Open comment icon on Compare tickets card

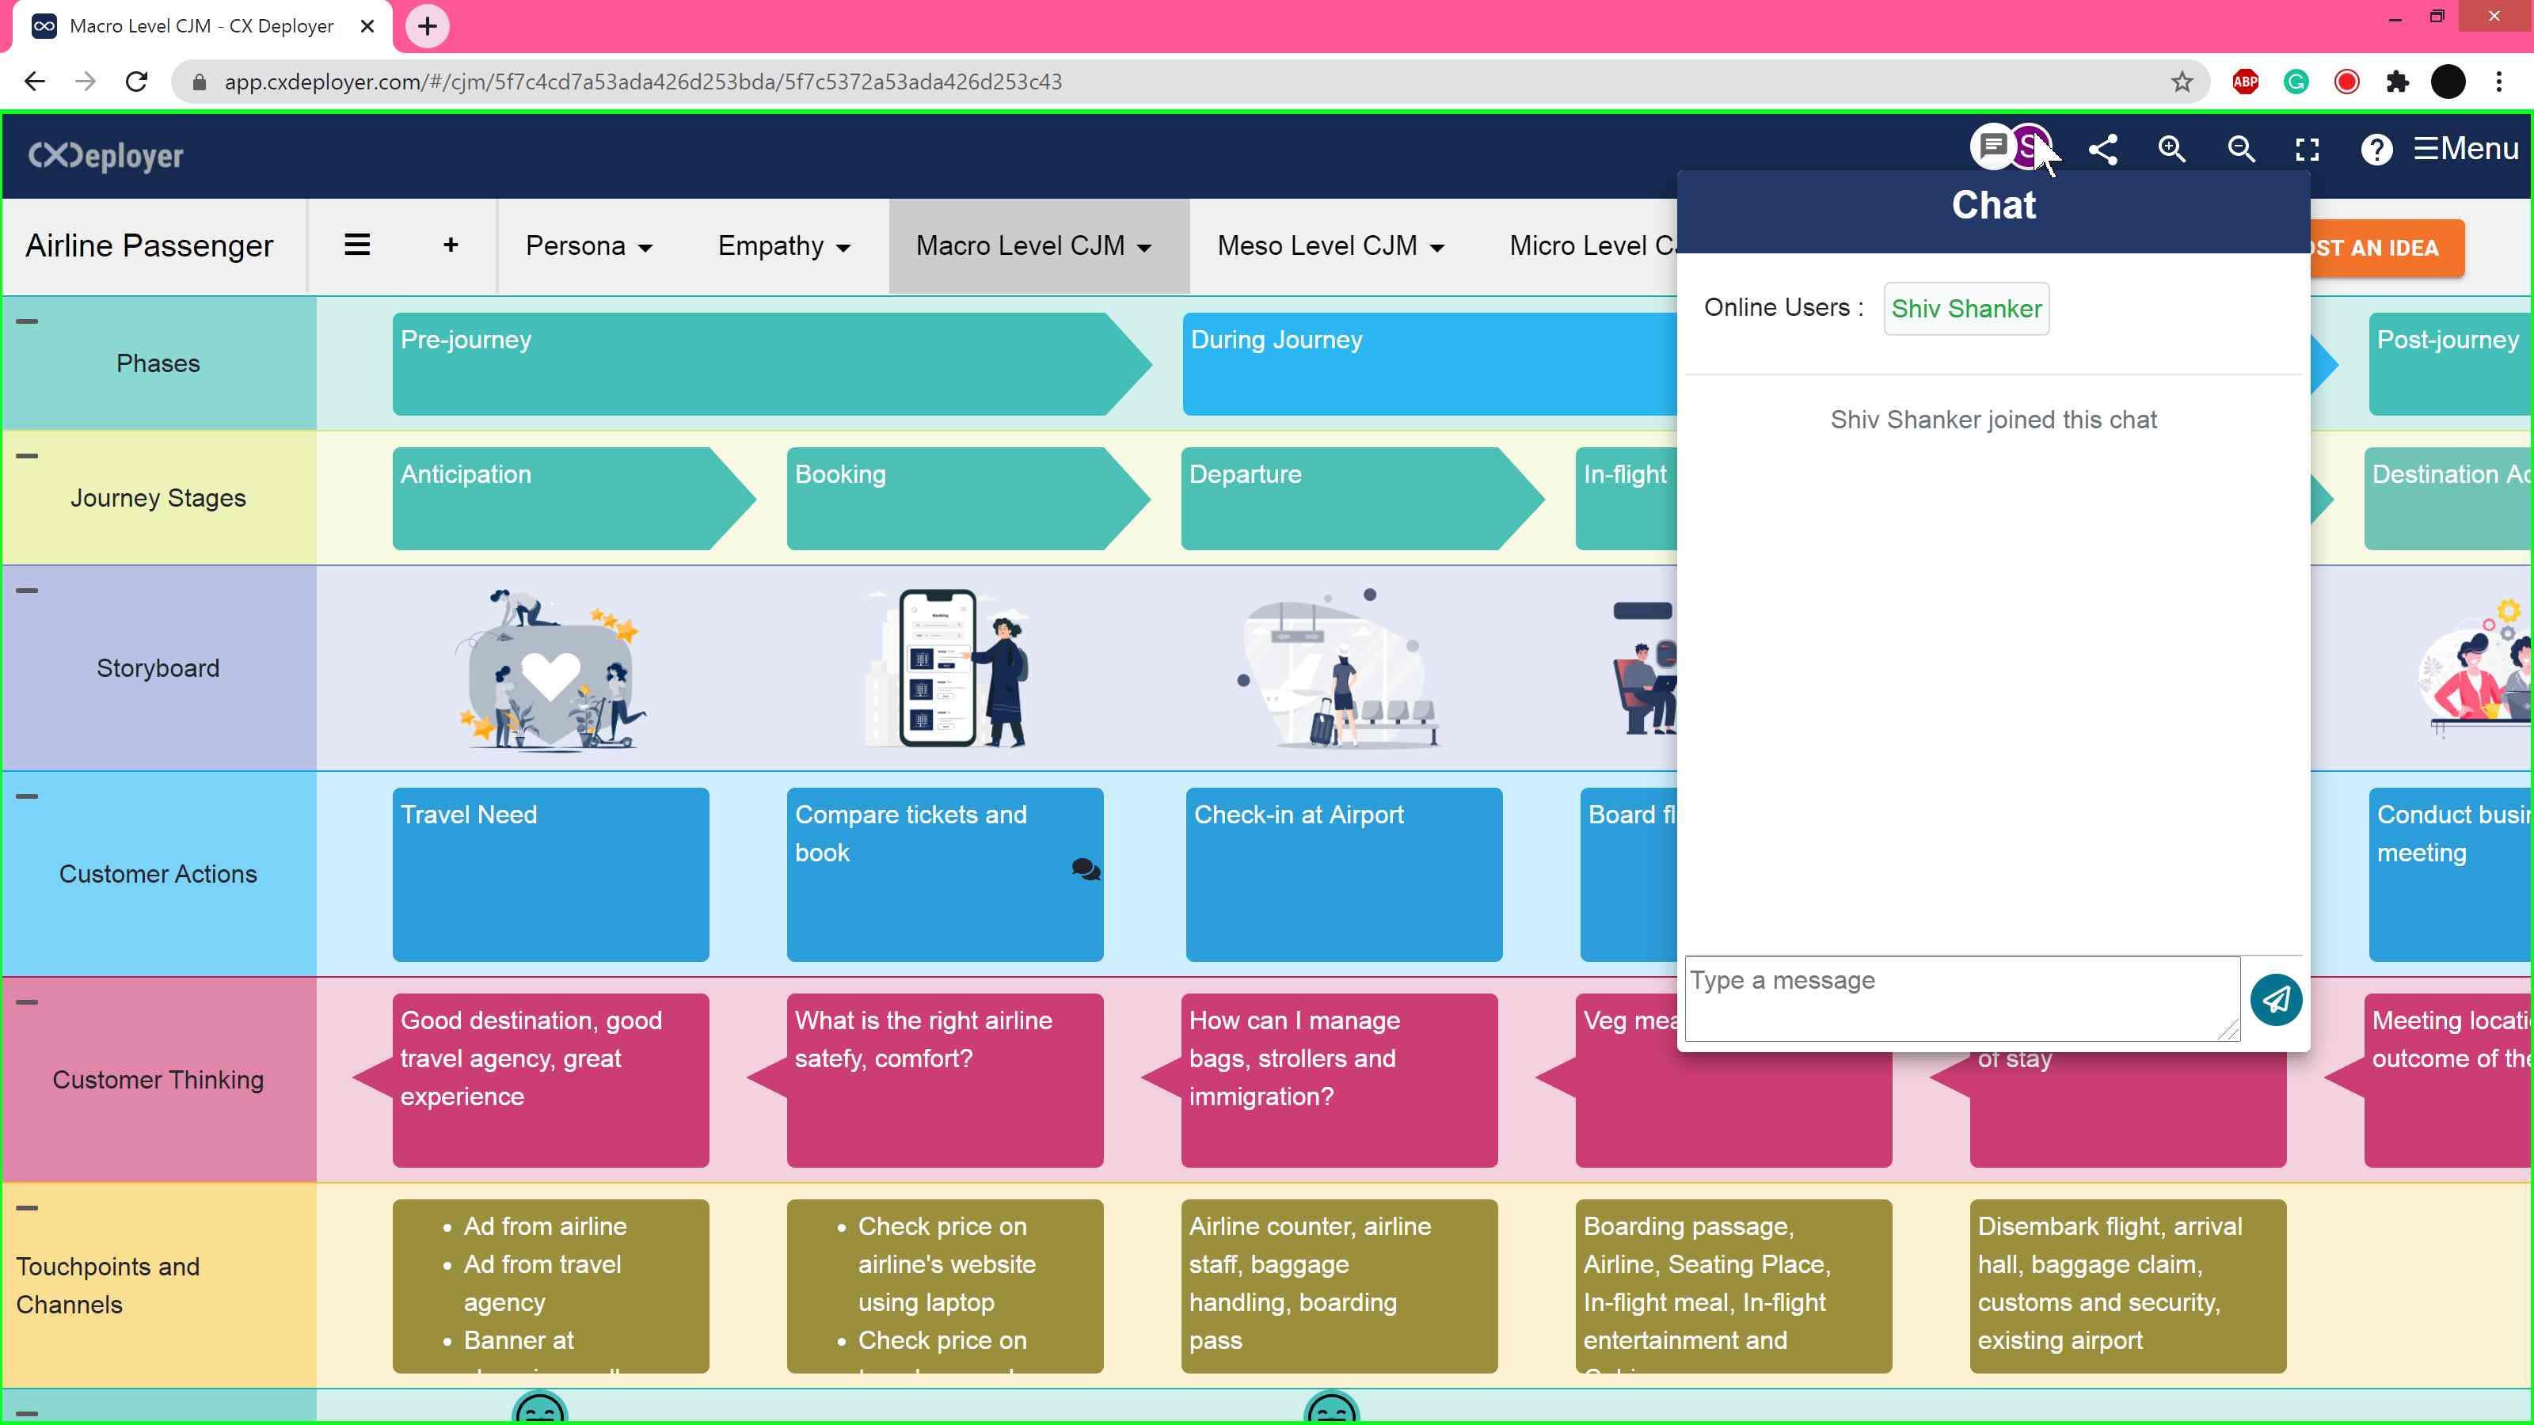(1085, 869)
